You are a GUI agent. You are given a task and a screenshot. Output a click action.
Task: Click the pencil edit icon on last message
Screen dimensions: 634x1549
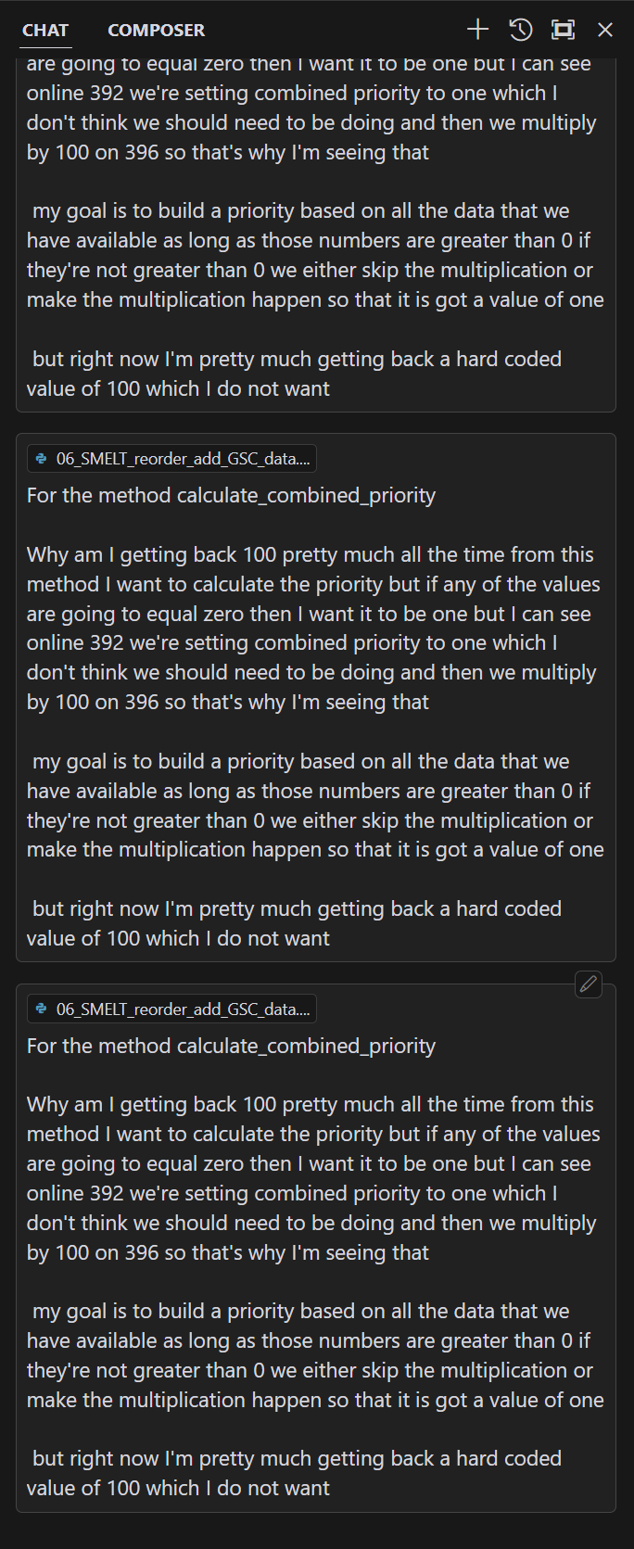point(589,984)
